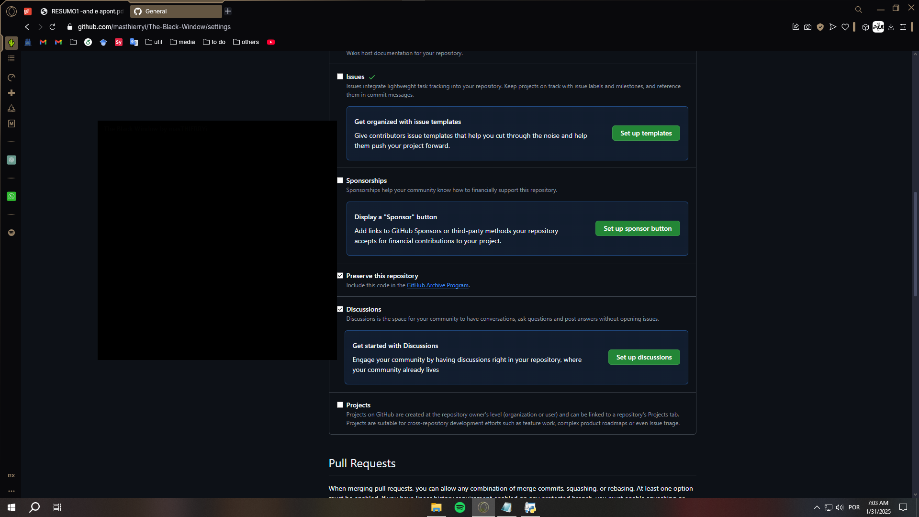Open the Google Translate bookmark

[x=134, y=42]
